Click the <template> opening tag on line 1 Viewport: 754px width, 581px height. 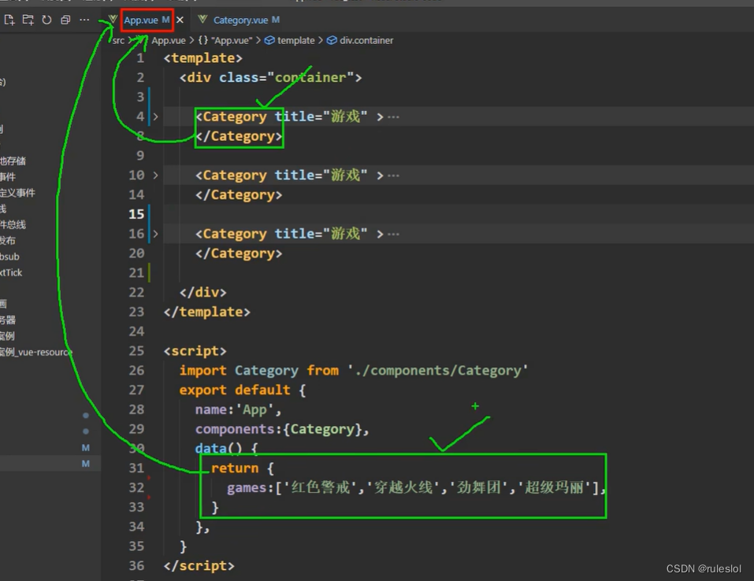point(203,58)
